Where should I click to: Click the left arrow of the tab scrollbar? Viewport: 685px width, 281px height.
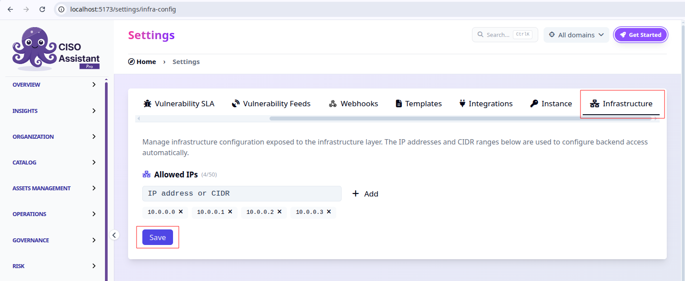[139, 118]
